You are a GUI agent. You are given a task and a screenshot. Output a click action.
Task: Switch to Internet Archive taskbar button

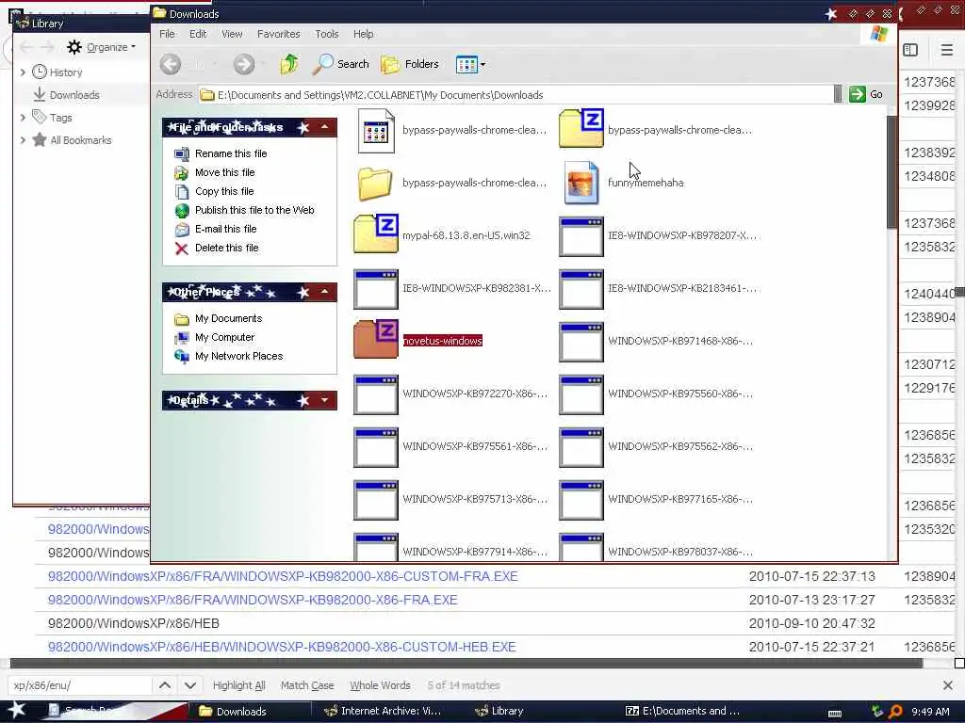tap(383, 711)
